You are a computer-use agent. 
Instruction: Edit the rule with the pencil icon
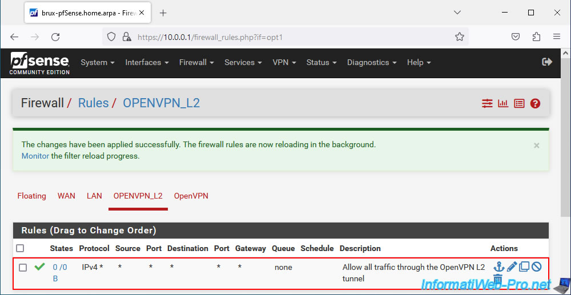[512, 266]
